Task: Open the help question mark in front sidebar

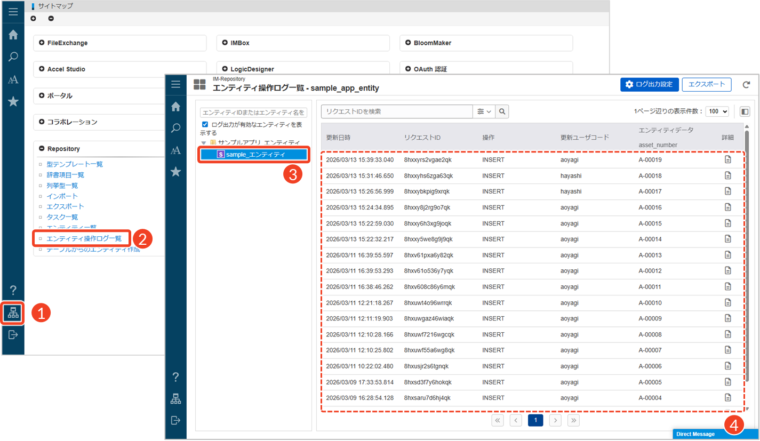Action: (x=175, y=378)
